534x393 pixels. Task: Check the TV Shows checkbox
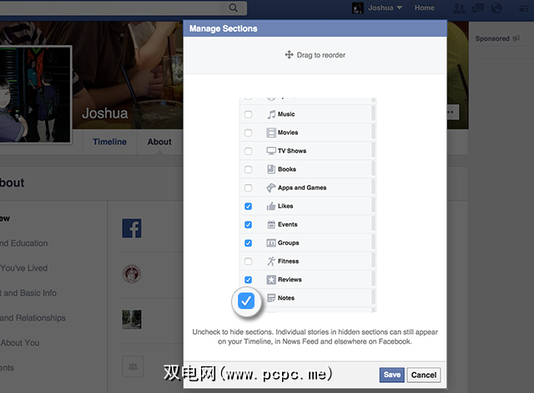click(x=249, y=151)
